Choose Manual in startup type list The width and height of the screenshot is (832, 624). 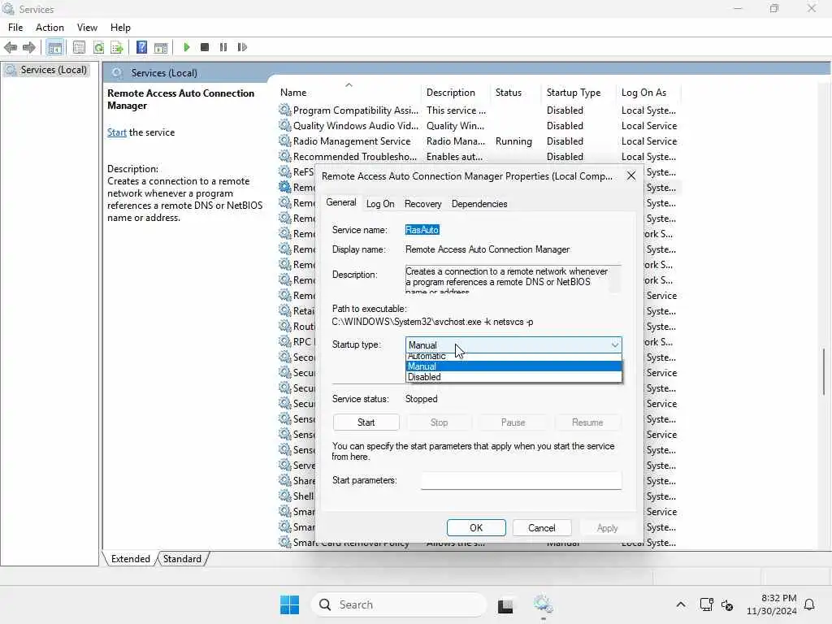[513, 366]
